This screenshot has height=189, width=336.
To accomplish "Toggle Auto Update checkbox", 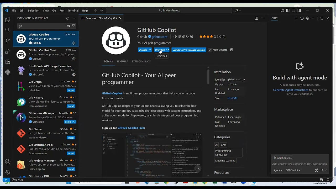I will [209, 50].
